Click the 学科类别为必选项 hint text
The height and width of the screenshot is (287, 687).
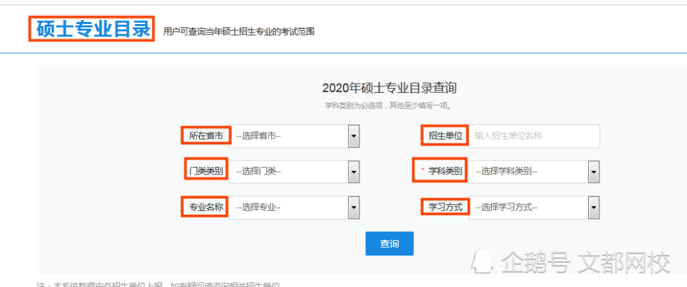(x=387, y=106)
